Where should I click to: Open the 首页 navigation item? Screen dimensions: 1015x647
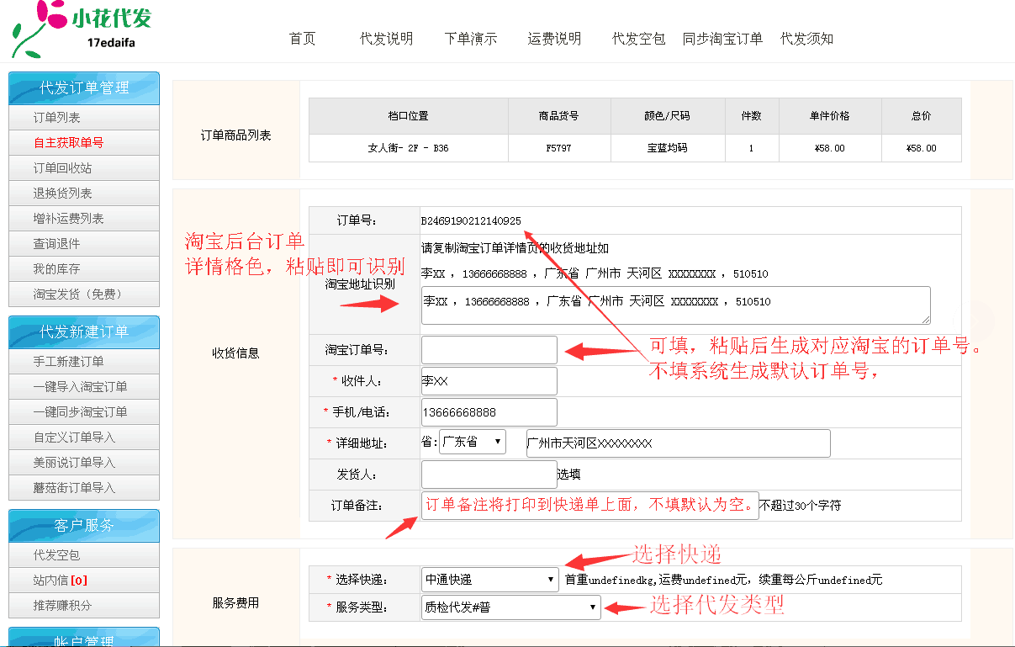[x=302, y=39]
